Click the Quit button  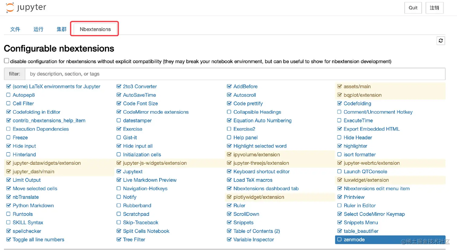click(x=413, y=8)
